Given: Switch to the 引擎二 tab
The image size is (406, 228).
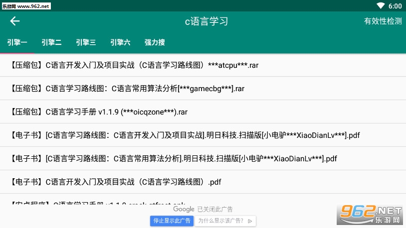Looking at the screenshot, I should click(x=51, y=42).
